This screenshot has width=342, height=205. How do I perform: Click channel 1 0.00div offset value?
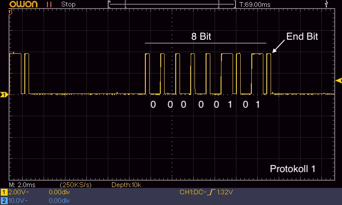click(x=59, y=192)
